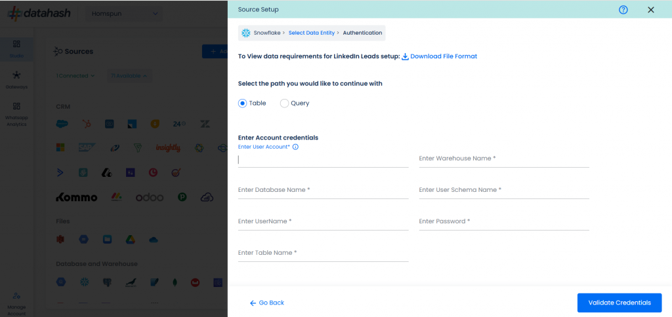The height and width of the screenshot is (317, 672).
Task: Select the Kommo source logo
Action: (77, 197)
